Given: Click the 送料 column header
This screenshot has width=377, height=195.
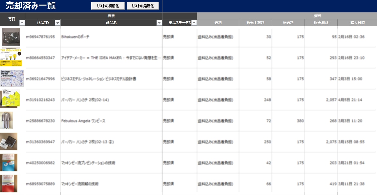Looking at the screenshot, I should point(218,23).
